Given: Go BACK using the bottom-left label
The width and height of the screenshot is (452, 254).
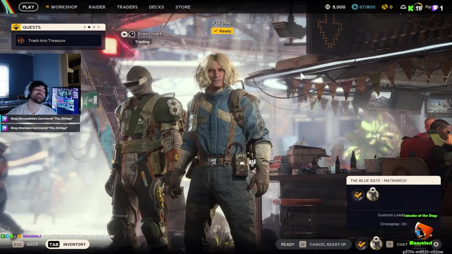Looking at the screenshot, I should pos(32,244).
